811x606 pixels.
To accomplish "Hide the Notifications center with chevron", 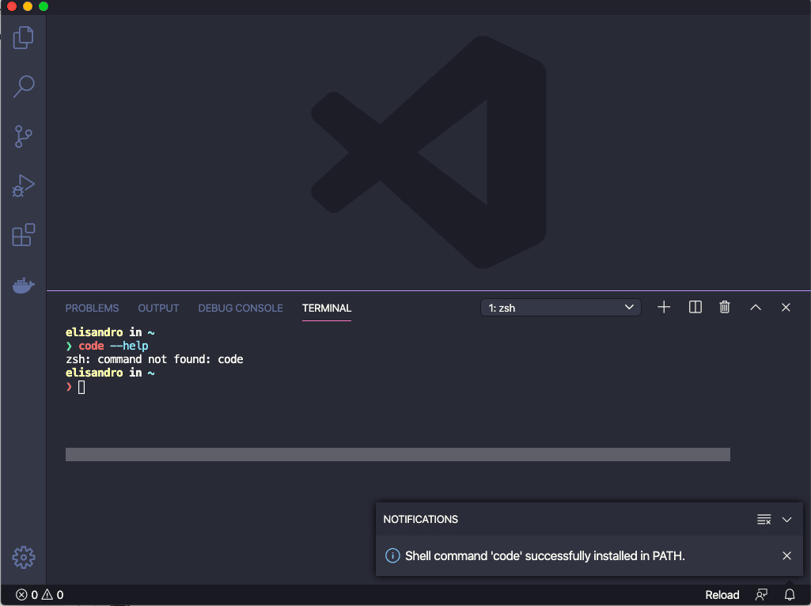I will click(786, 519).
